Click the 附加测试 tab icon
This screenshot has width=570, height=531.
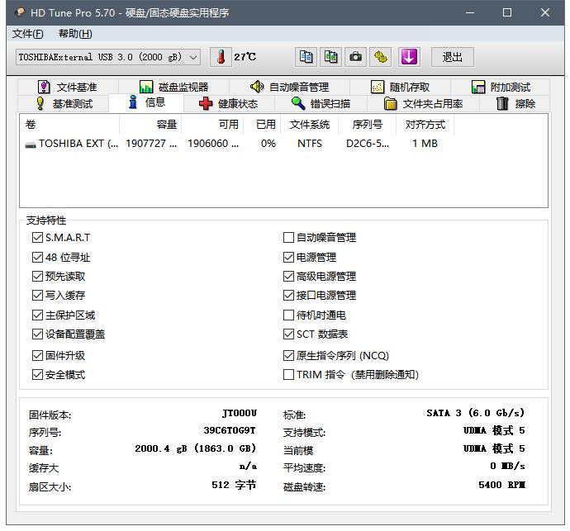[478, 87]
